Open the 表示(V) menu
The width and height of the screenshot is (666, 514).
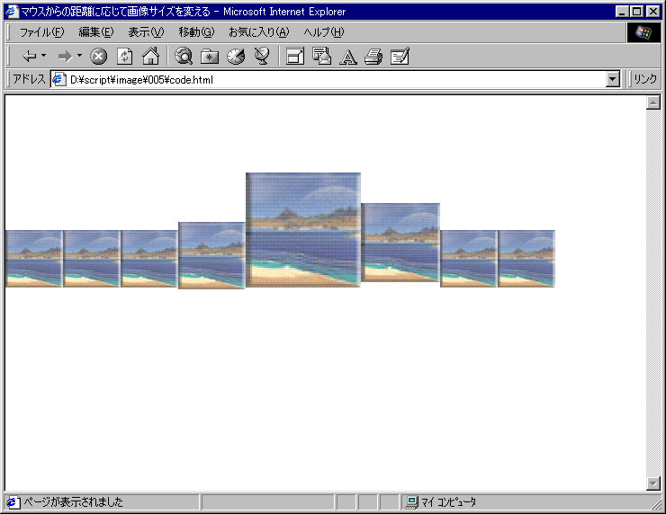[146, 32]
